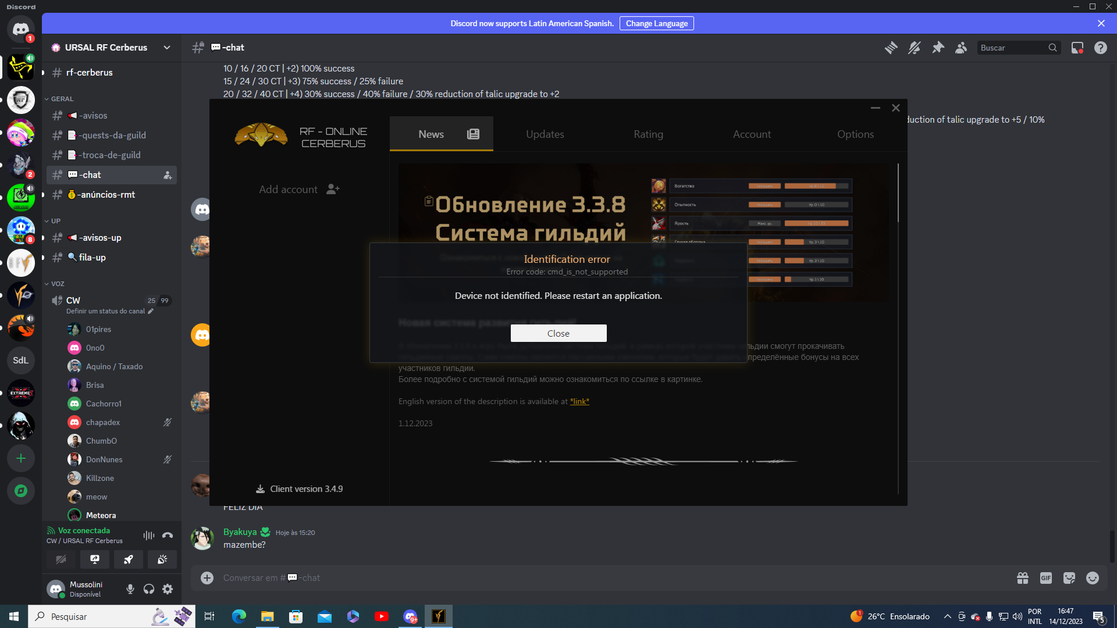Toggle notification settings bell in header
This screenshot has width=1117, height=628.
914,48
